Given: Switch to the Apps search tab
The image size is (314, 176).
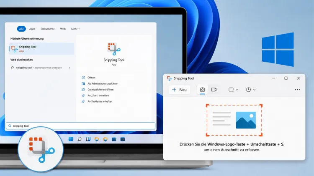Looking at the screenshot, I should pyautogui.click(x=32, y=29).
